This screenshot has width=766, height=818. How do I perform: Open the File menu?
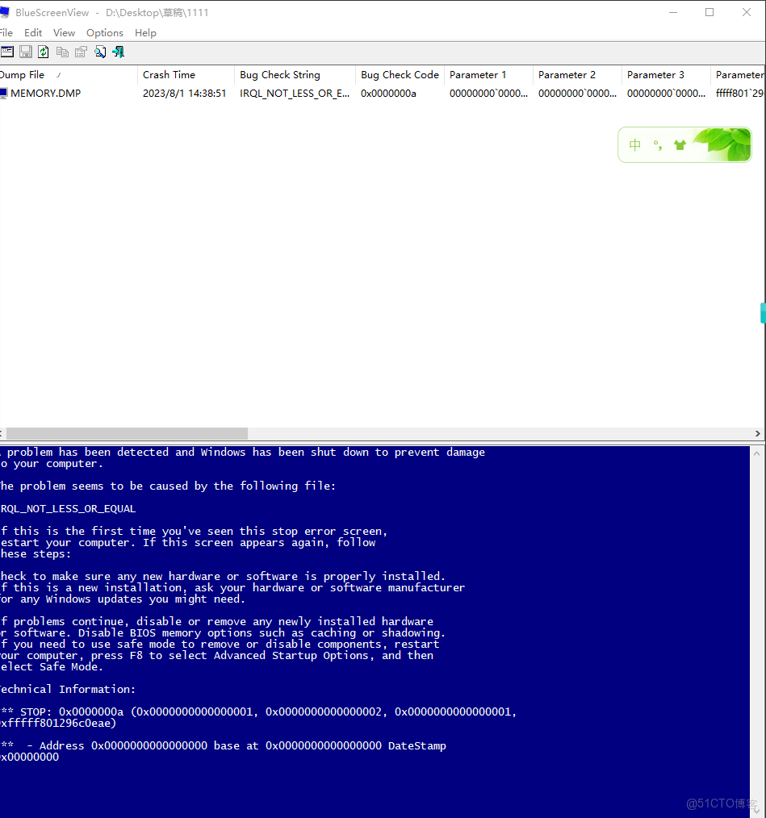[6, 33]
